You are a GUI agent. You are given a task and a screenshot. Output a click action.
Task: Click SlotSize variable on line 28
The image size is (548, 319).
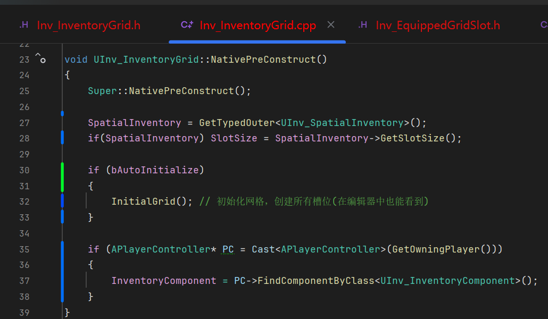click(234, 138)
